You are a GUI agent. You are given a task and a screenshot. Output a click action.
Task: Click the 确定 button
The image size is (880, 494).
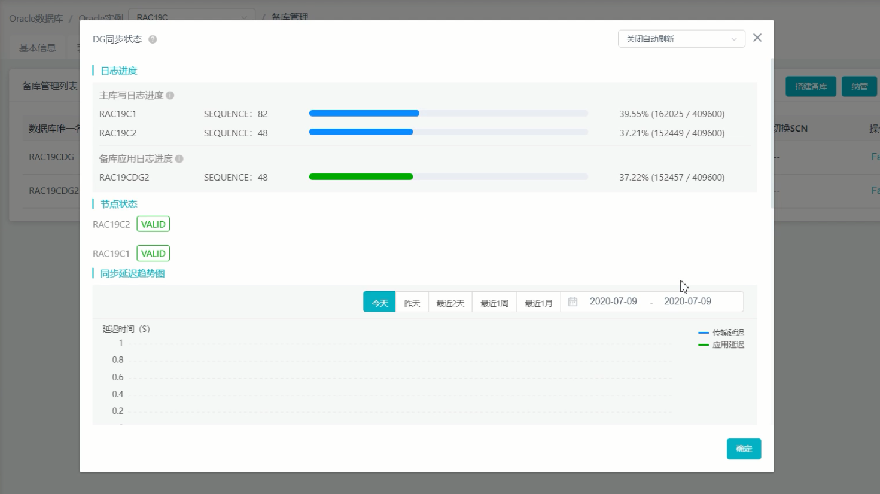pyautogui.click(x=744, y=449)
